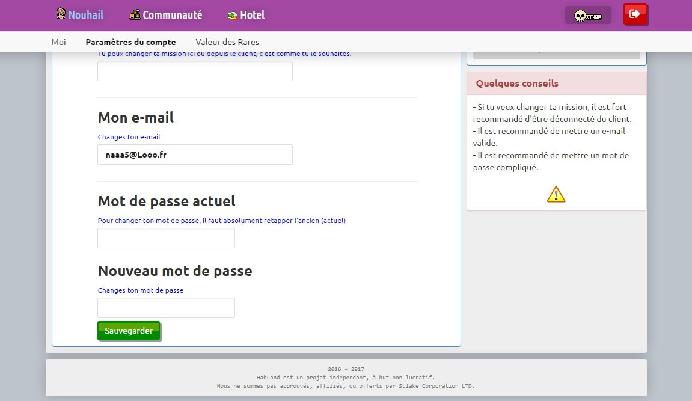
Task: Click the email field showing naaa5@Looo.fr
Action: click(x=195, y=155)
